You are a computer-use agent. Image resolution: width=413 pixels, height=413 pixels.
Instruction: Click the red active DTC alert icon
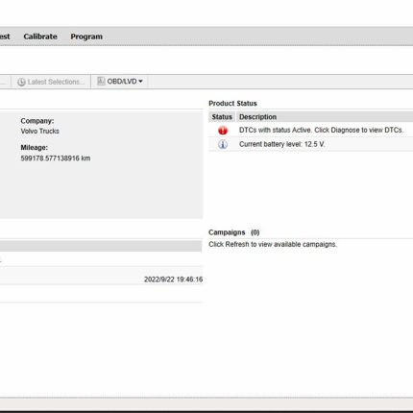223,131
